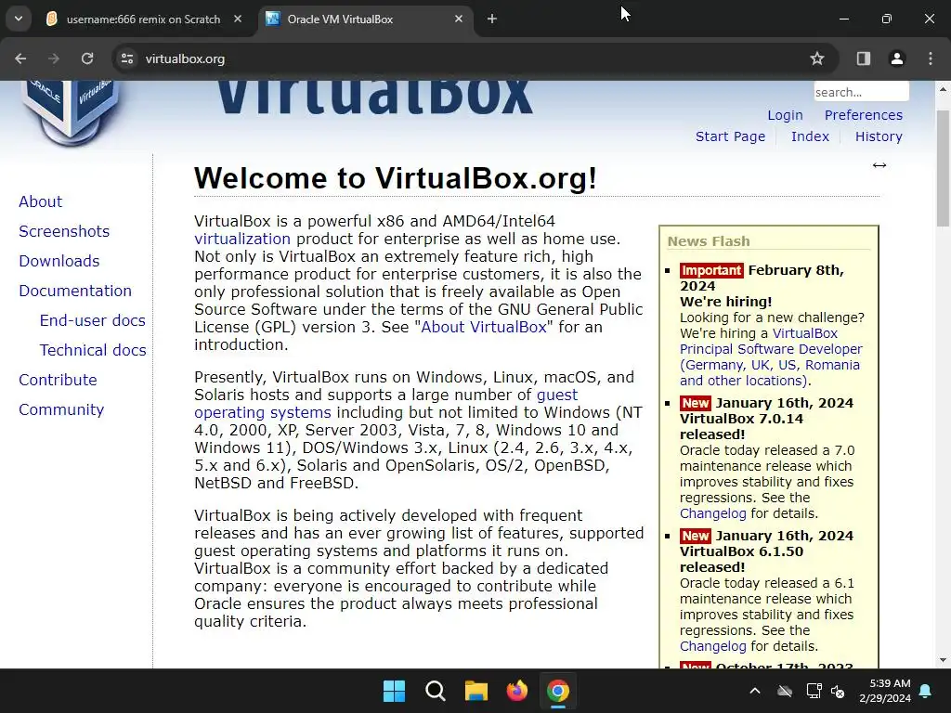Open Changelog link for 7.0.14 release
Screen dimensions: 951x713
712,513
